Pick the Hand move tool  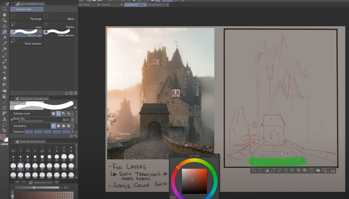click(x=4, y=15)
